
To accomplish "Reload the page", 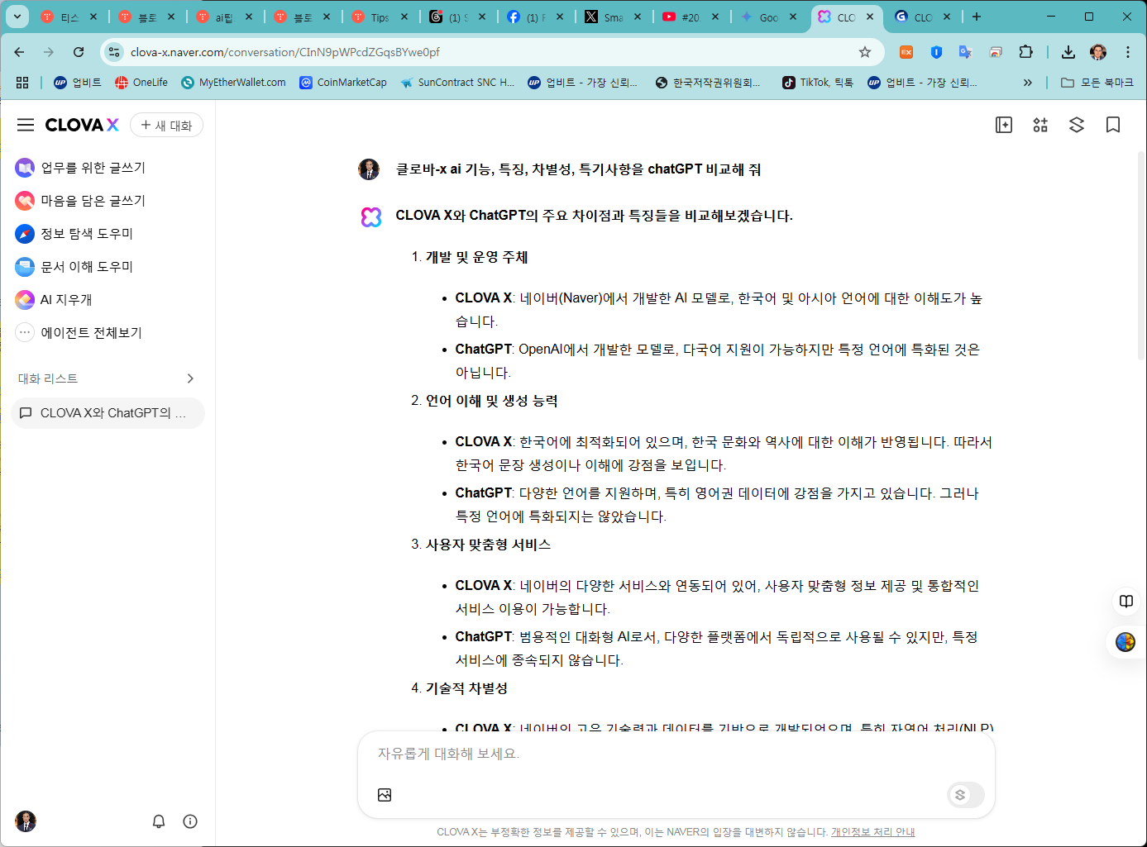I will pyautogui.click(x=79, y=52).
